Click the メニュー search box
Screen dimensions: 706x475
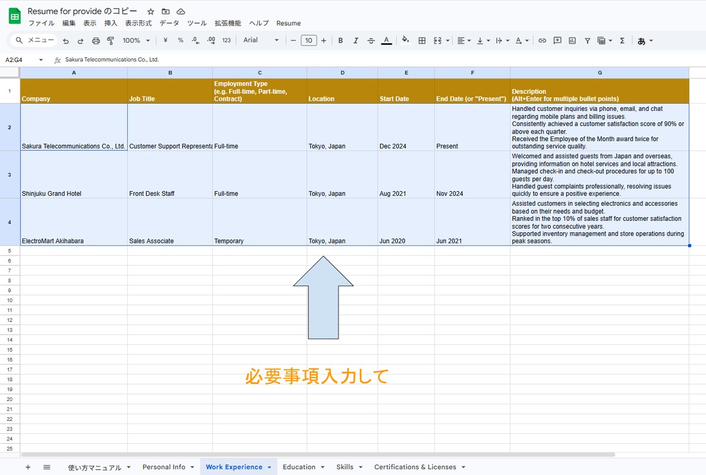click(35, 40)
